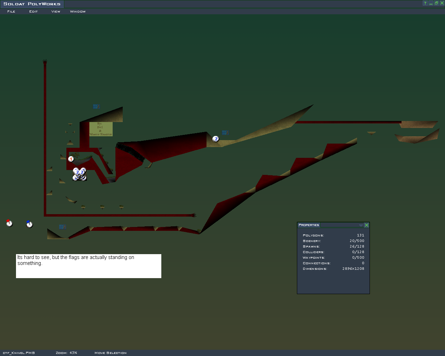This screenshot has width=445, height=356.
Task: Click the Help question mark icon
Action: (425, 3)
